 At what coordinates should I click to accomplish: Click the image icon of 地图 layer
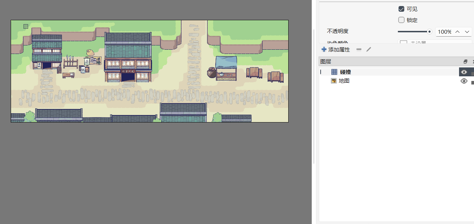[334, 81]
